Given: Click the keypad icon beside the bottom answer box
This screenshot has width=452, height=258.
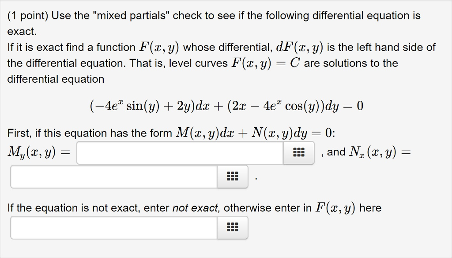Looking at the screenshot, I should coord(233,227).
